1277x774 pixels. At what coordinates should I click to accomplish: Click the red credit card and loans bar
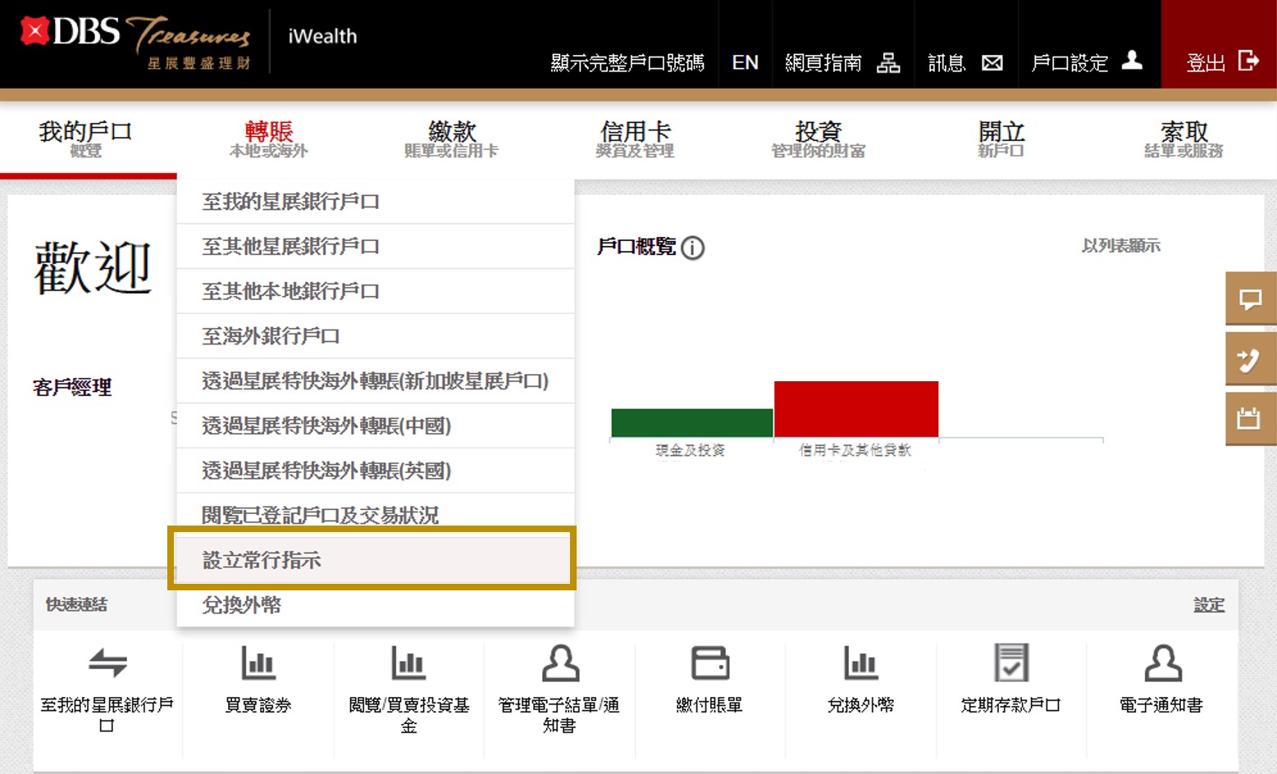coord(855,409)
